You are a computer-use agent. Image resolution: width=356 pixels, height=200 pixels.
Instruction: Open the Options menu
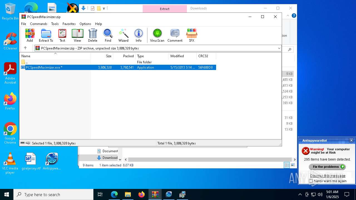click(85, 24)
